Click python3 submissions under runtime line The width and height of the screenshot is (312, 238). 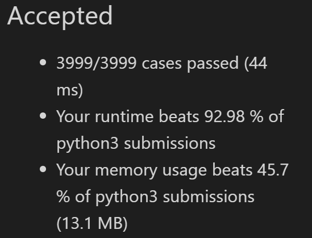click(x=136, y=144)
